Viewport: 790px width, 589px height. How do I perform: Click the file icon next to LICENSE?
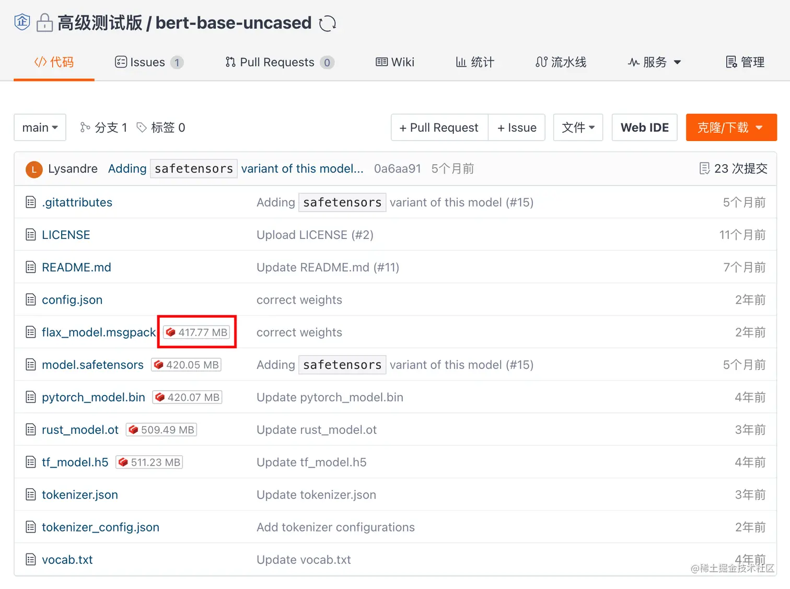tap(31, 235)
